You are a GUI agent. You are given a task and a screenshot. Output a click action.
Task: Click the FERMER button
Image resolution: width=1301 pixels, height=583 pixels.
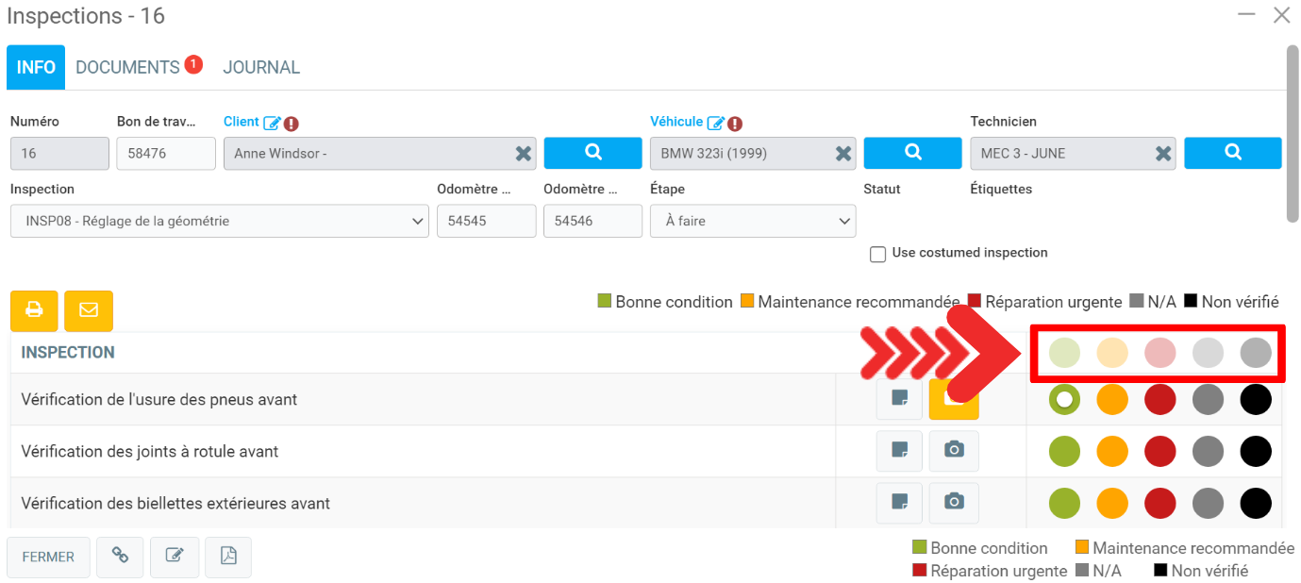pos(48,557)
